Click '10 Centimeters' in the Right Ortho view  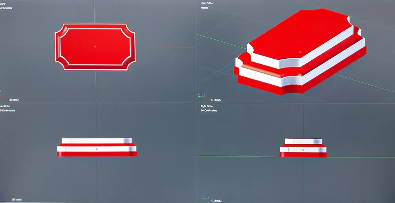tap(209, 110)
